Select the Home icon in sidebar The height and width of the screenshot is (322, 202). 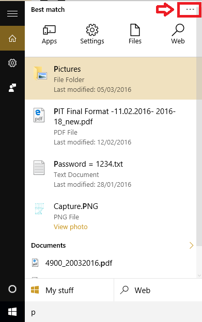pos(12,38)
